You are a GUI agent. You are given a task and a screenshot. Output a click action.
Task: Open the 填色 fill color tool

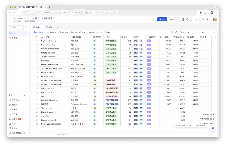pyautogui.click(x=108, y=32)
